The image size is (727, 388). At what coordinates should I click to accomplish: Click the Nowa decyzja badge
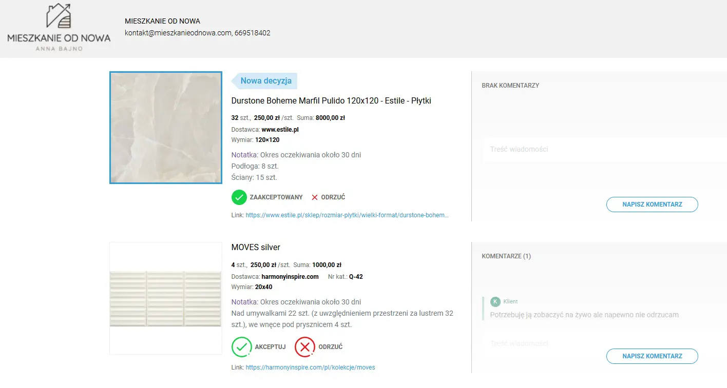pyautogui.click(x=265, y=81)
